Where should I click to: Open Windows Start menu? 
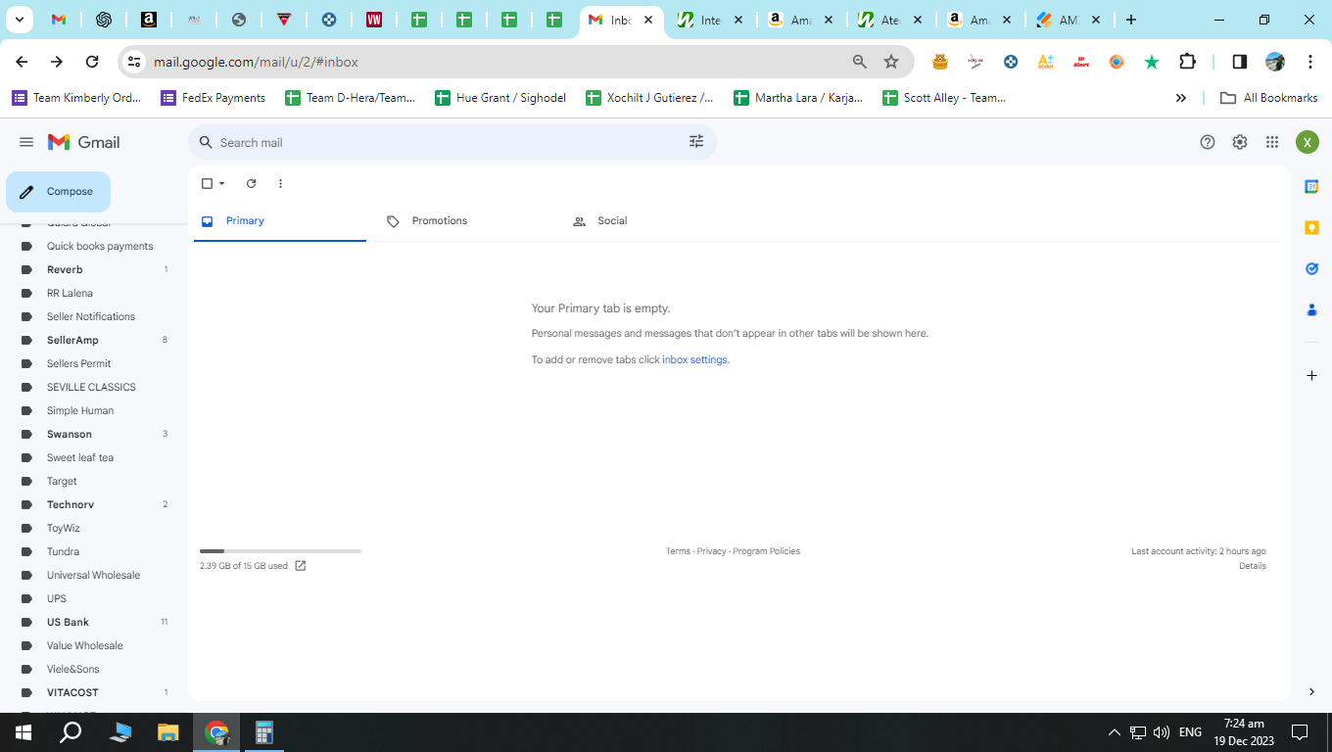[24, 731]
